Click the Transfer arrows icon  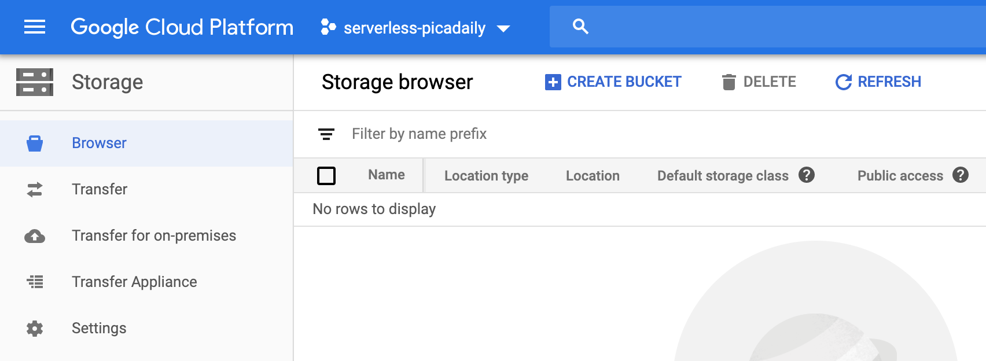click(x=35, y=190)
